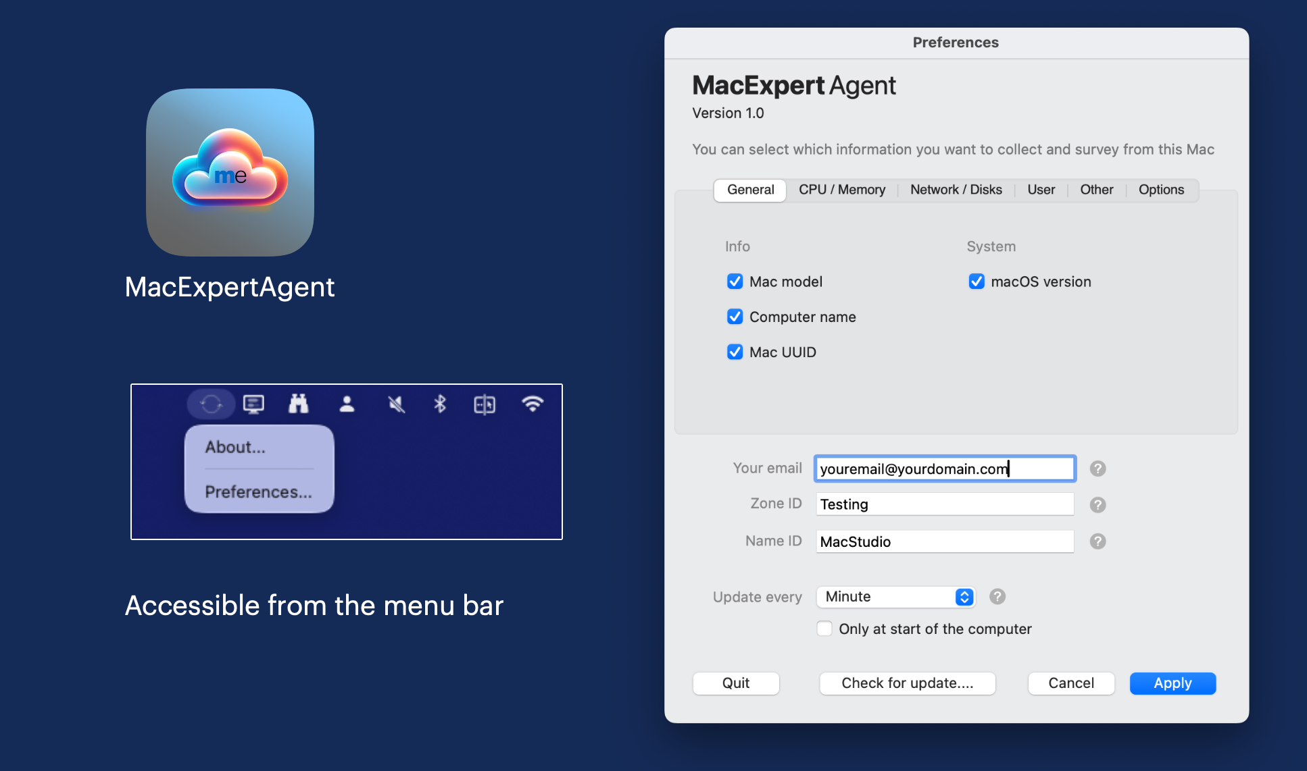Click the MacExpertAgent label under the app icon
The image size is (1307, 771).
click(230, 287)
